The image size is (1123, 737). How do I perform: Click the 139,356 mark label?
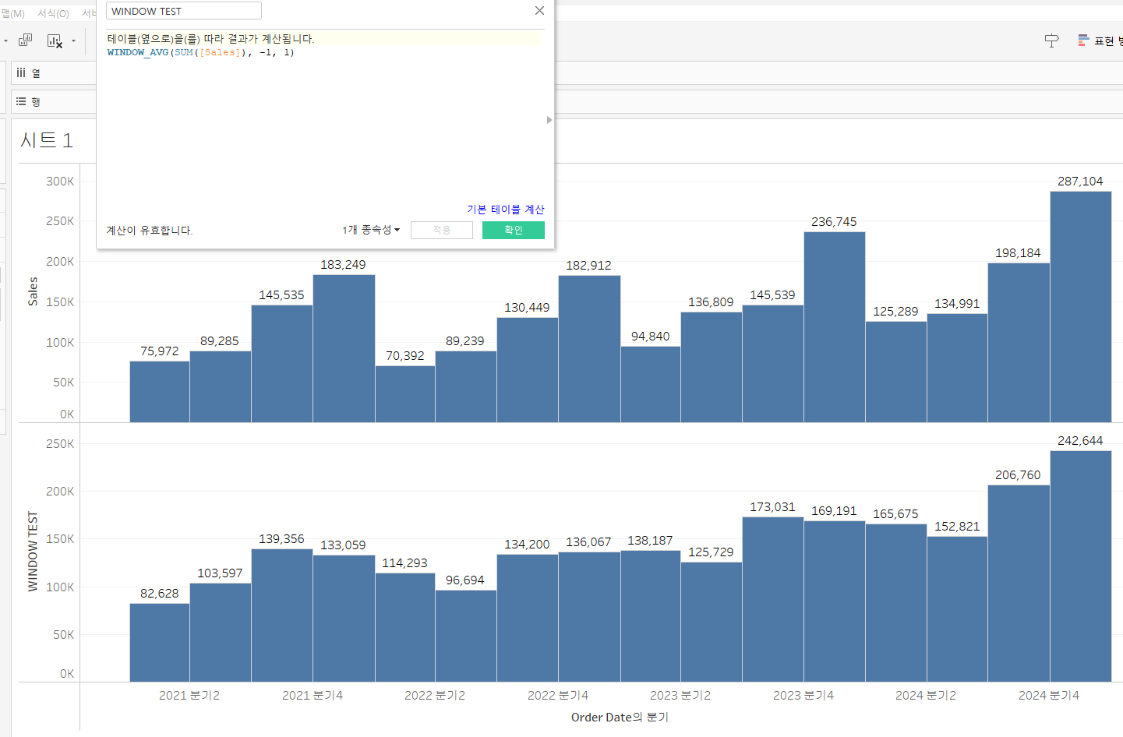point(281,538)
